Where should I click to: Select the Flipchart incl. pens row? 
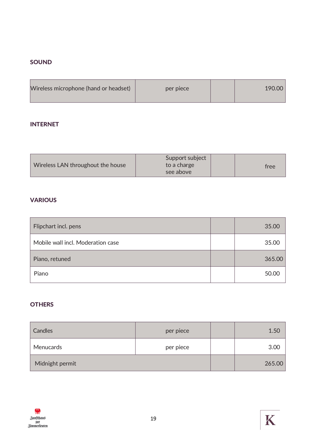[158, 226]
